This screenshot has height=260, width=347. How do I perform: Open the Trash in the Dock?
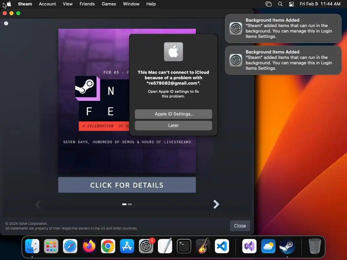315,246
